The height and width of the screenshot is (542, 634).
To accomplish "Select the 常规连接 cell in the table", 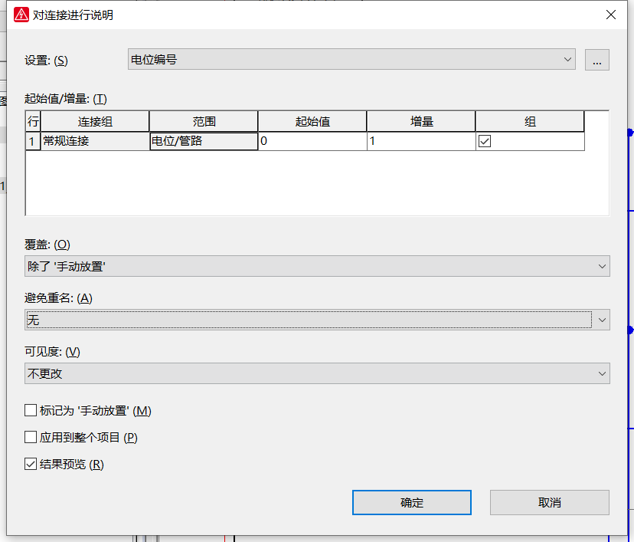I will (x=95, y=141).
